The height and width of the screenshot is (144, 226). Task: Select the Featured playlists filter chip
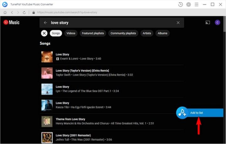point(93,33)
